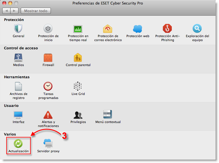Select the Privilegios icon
This screenshot has height=163, width=219.
point(78,115)
